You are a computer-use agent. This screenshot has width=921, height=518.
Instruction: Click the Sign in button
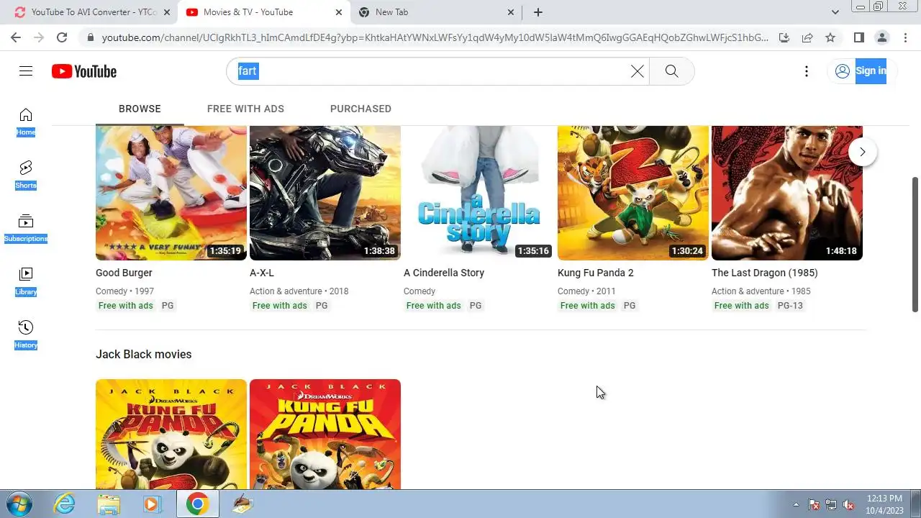click(x=861, y=71)
